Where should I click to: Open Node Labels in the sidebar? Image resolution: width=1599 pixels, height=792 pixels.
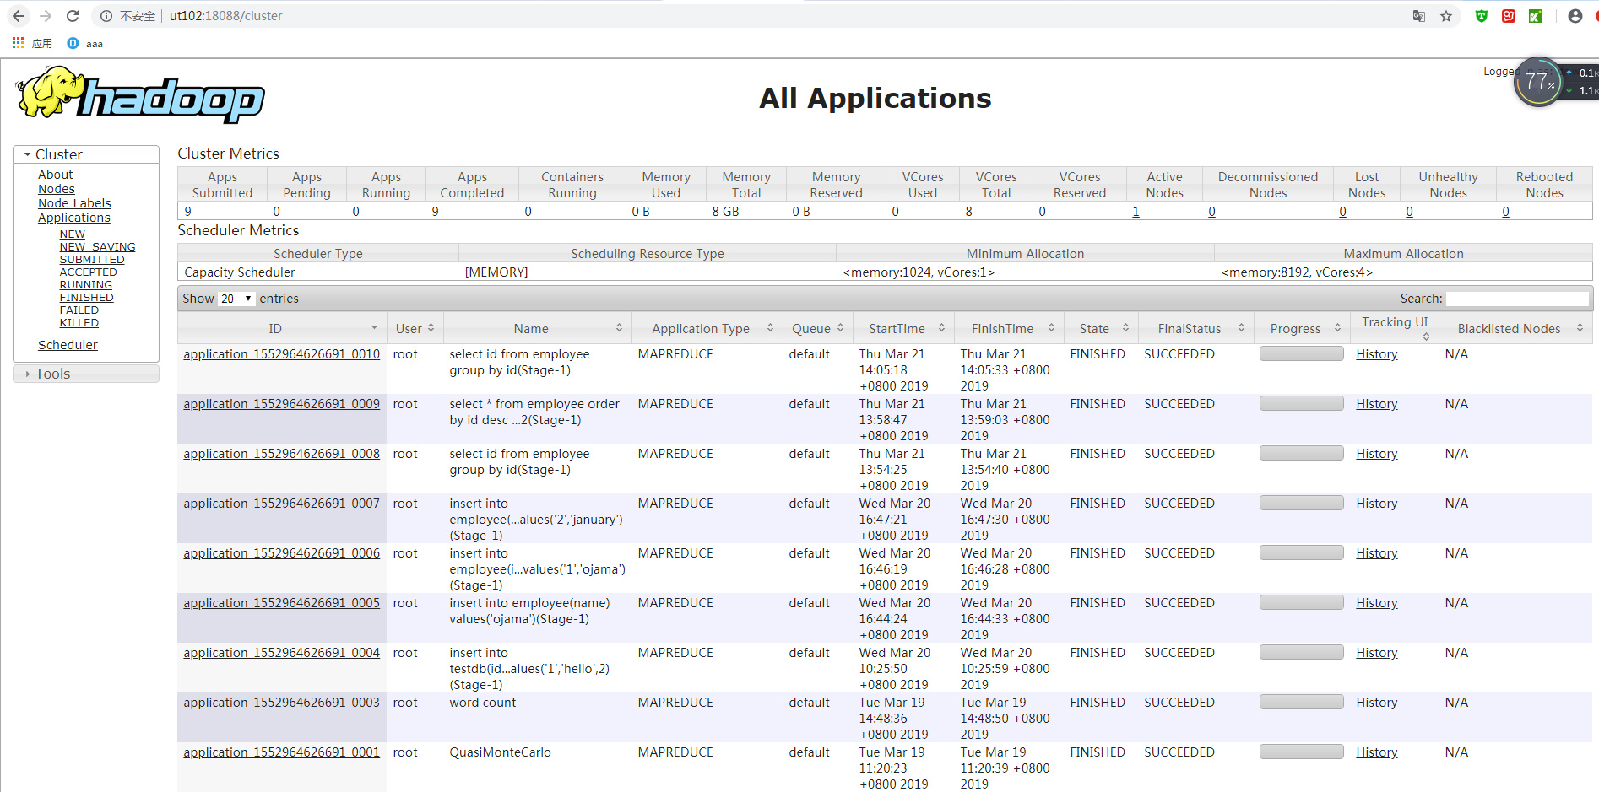(x=74, y=203)
